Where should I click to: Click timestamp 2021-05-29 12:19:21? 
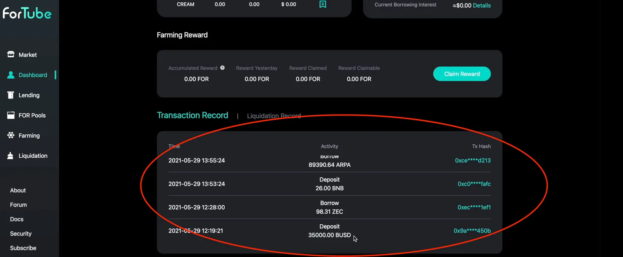[195, 231]
